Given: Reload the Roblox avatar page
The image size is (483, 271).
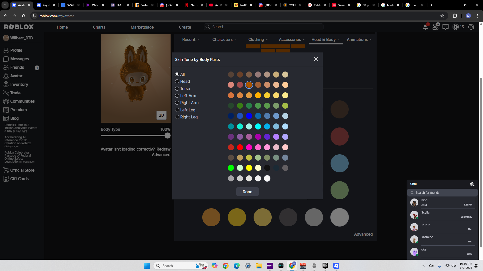Looking at the screenshot, I should 24,16.
